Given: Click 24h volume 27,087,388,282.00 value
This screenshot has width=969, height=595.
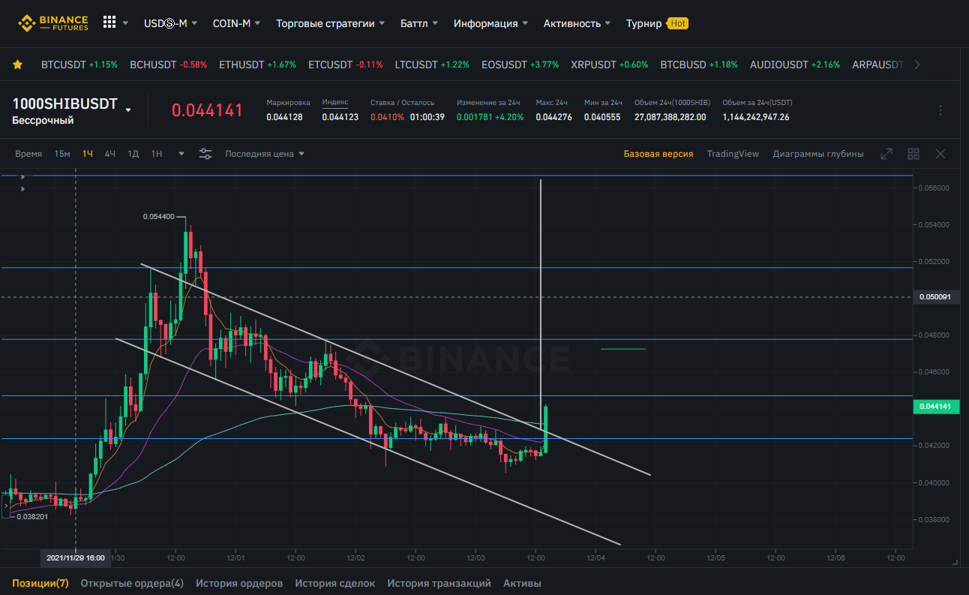Looking at the screenshot, I should [670, 117].
